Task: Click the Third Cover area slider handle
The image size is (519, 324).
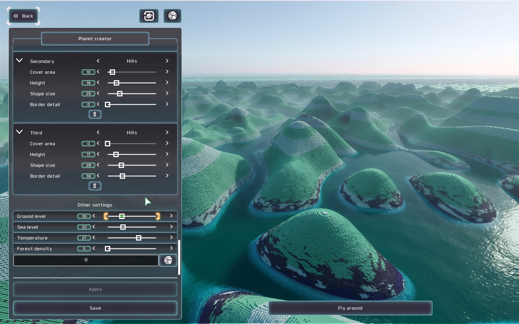Action: click(x=108, y=144)
